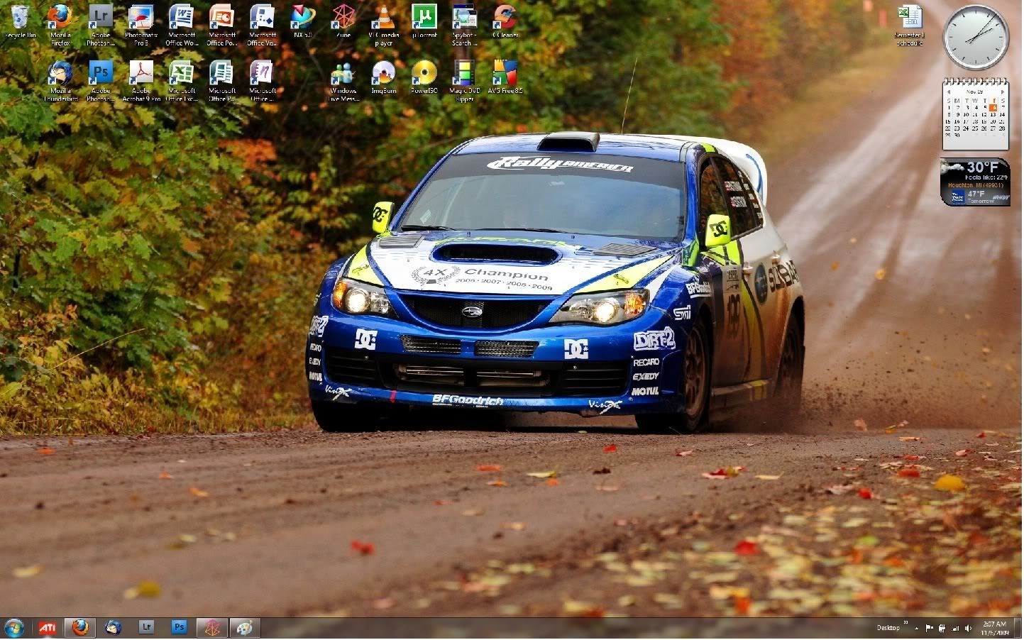1024x640 pixels.
Task: Open the ImgBurn desktop icon
Action: pyautogui.click(x=384, y=77)
